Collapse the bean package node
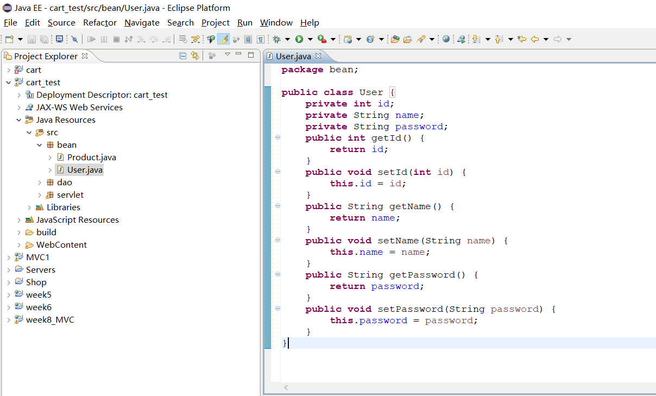The width and height of the screenshot is (656, 396). 39,145
